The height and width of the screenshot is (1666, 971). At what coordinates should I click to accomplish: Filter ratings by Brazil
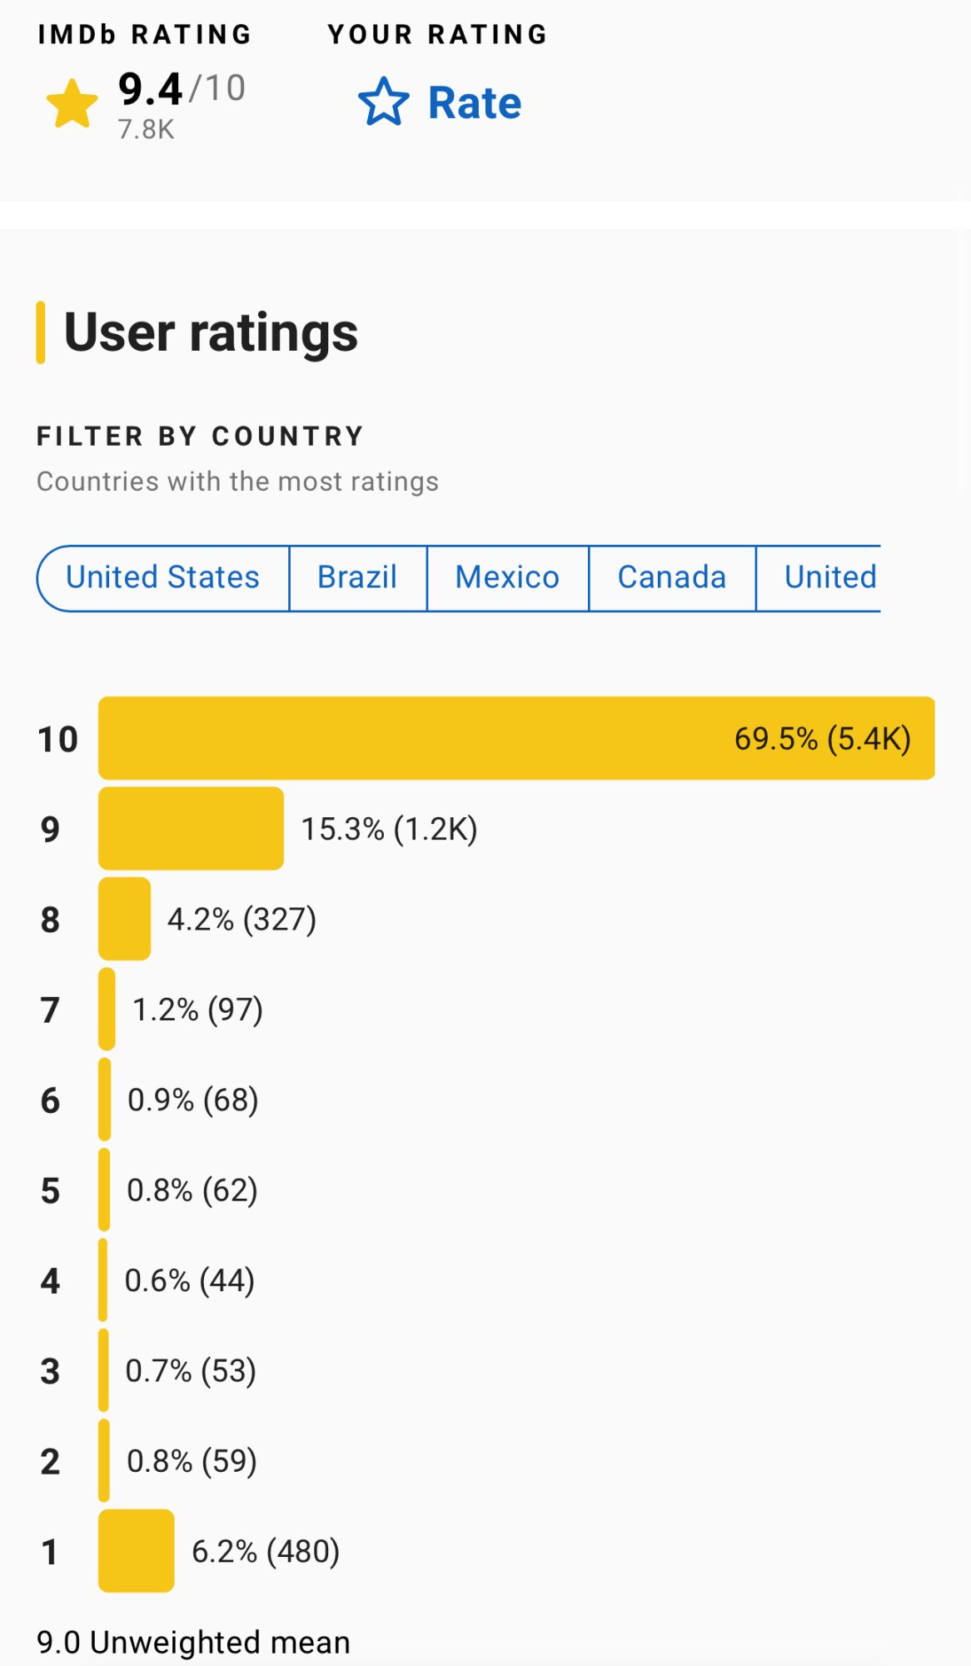pos(357,577)
